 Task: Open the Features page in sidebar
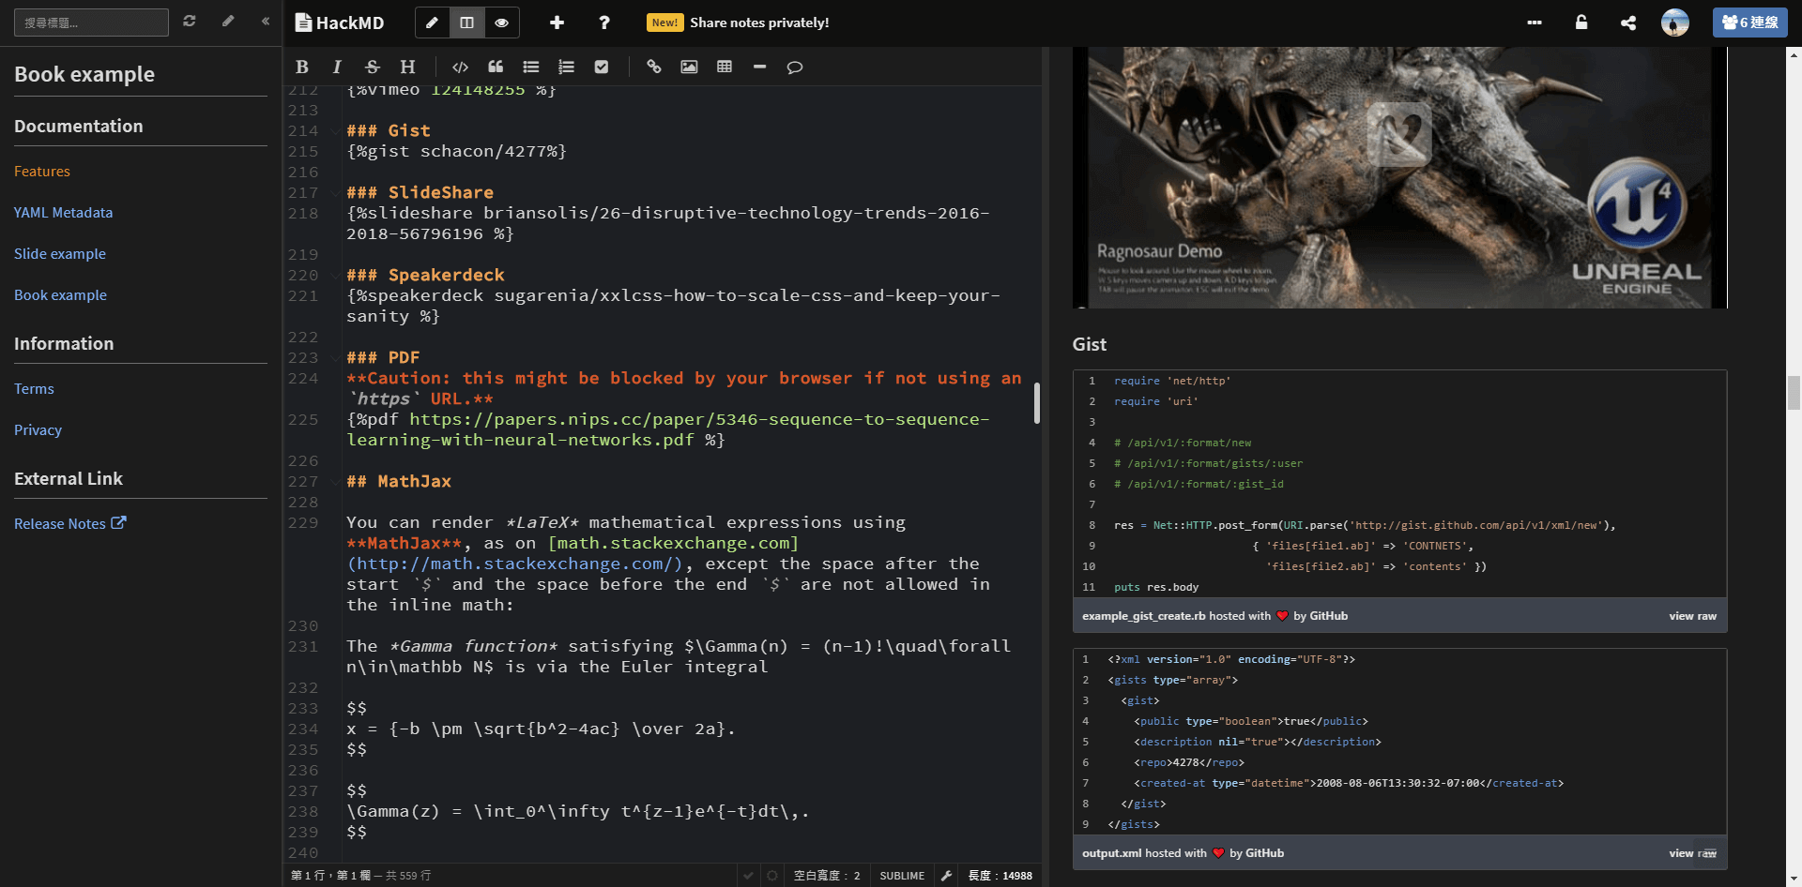click(x=42, y=172)
